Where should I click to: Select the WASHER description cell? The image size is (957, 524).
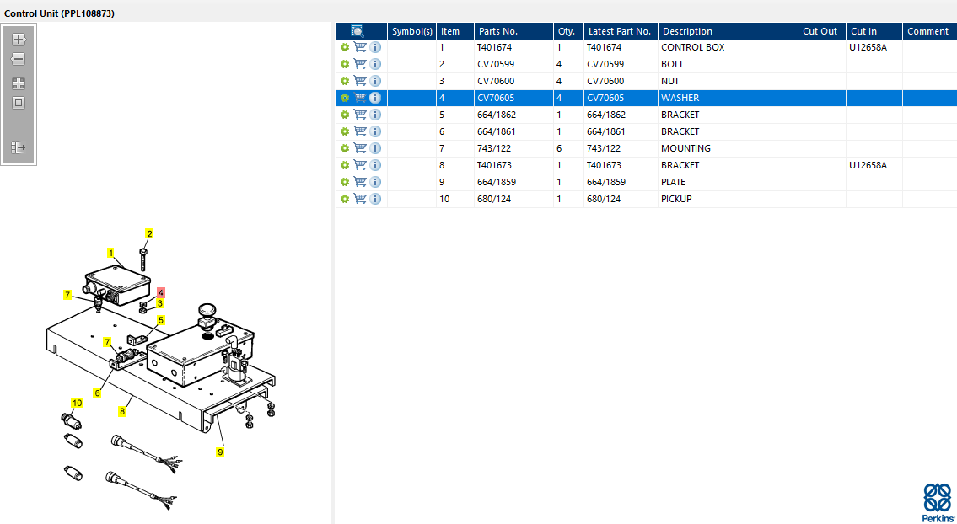[x=729, y=98]
